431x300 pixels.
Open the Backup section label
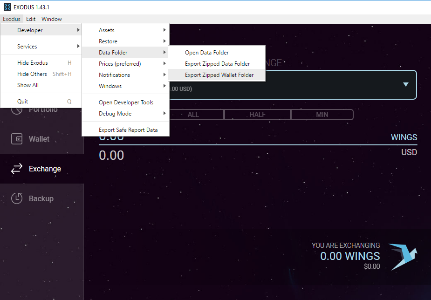tap(41, 198)
